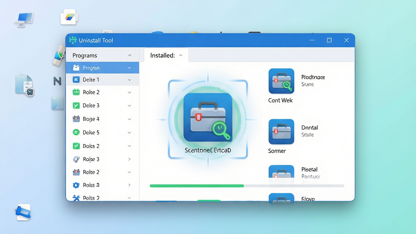Select the Dolte 3 sidebar item

(102, 106)
